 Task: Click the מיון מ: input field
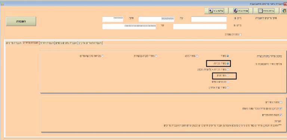click(x=209, y=19)
